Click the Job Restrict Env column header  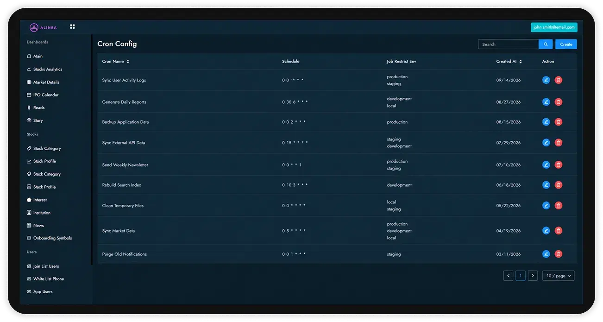(x=402, y=61)
